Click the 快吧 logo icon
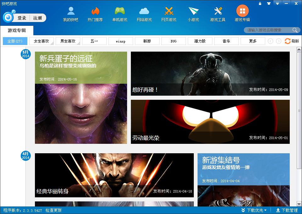 tap(9, 17)
